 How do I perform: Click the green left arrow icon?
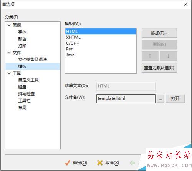point(132,163)
